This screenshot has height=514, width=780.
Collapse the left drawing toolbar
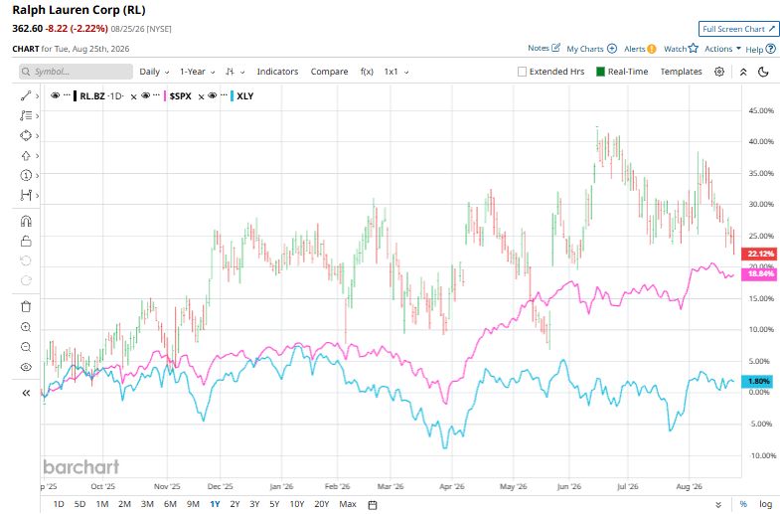(26, 393)
